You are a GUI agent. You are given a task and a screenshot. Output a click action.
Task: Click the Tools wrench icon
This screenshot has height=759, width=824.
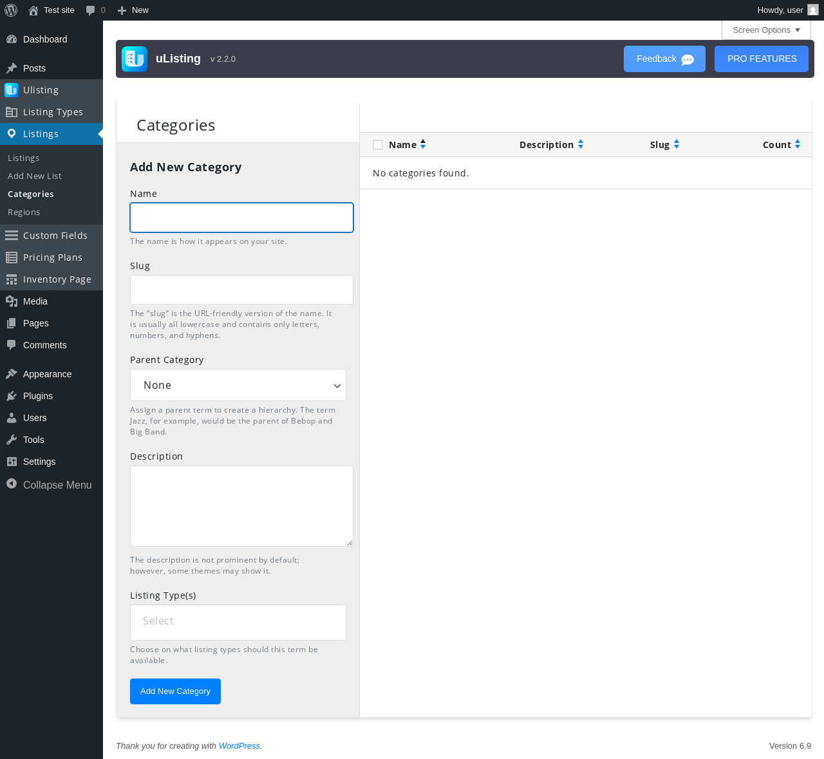pos(12,440)
